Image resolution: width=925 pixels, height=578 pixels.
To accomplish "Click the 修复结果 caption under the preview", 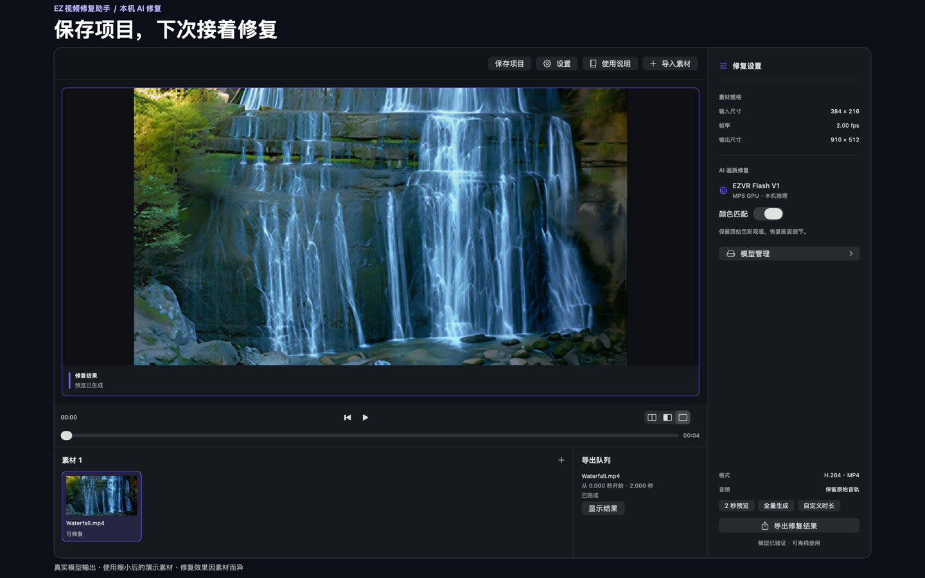I will (86, 376).
